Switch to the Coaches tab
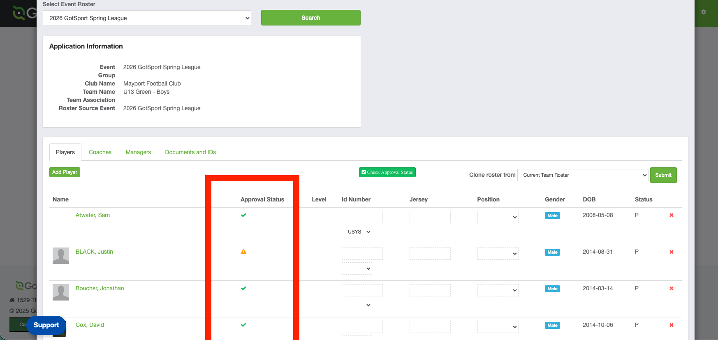 tap(100, 152)
